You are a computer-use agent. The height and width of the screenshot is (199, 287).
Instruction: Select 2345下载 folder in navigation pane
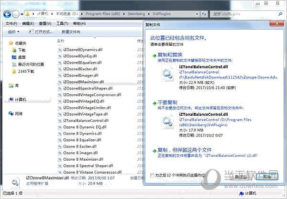[23, 71]
